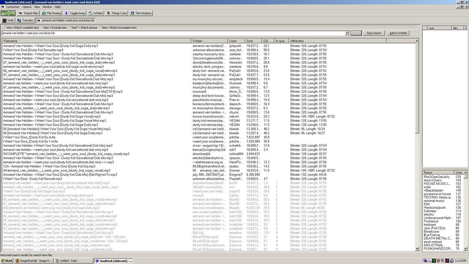Open Things I Like from the toolbar
469x264 pixels.
117,13
